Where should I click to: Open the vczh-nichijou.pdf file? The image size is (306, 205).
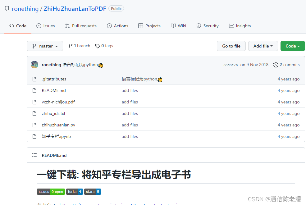(58, 102)
